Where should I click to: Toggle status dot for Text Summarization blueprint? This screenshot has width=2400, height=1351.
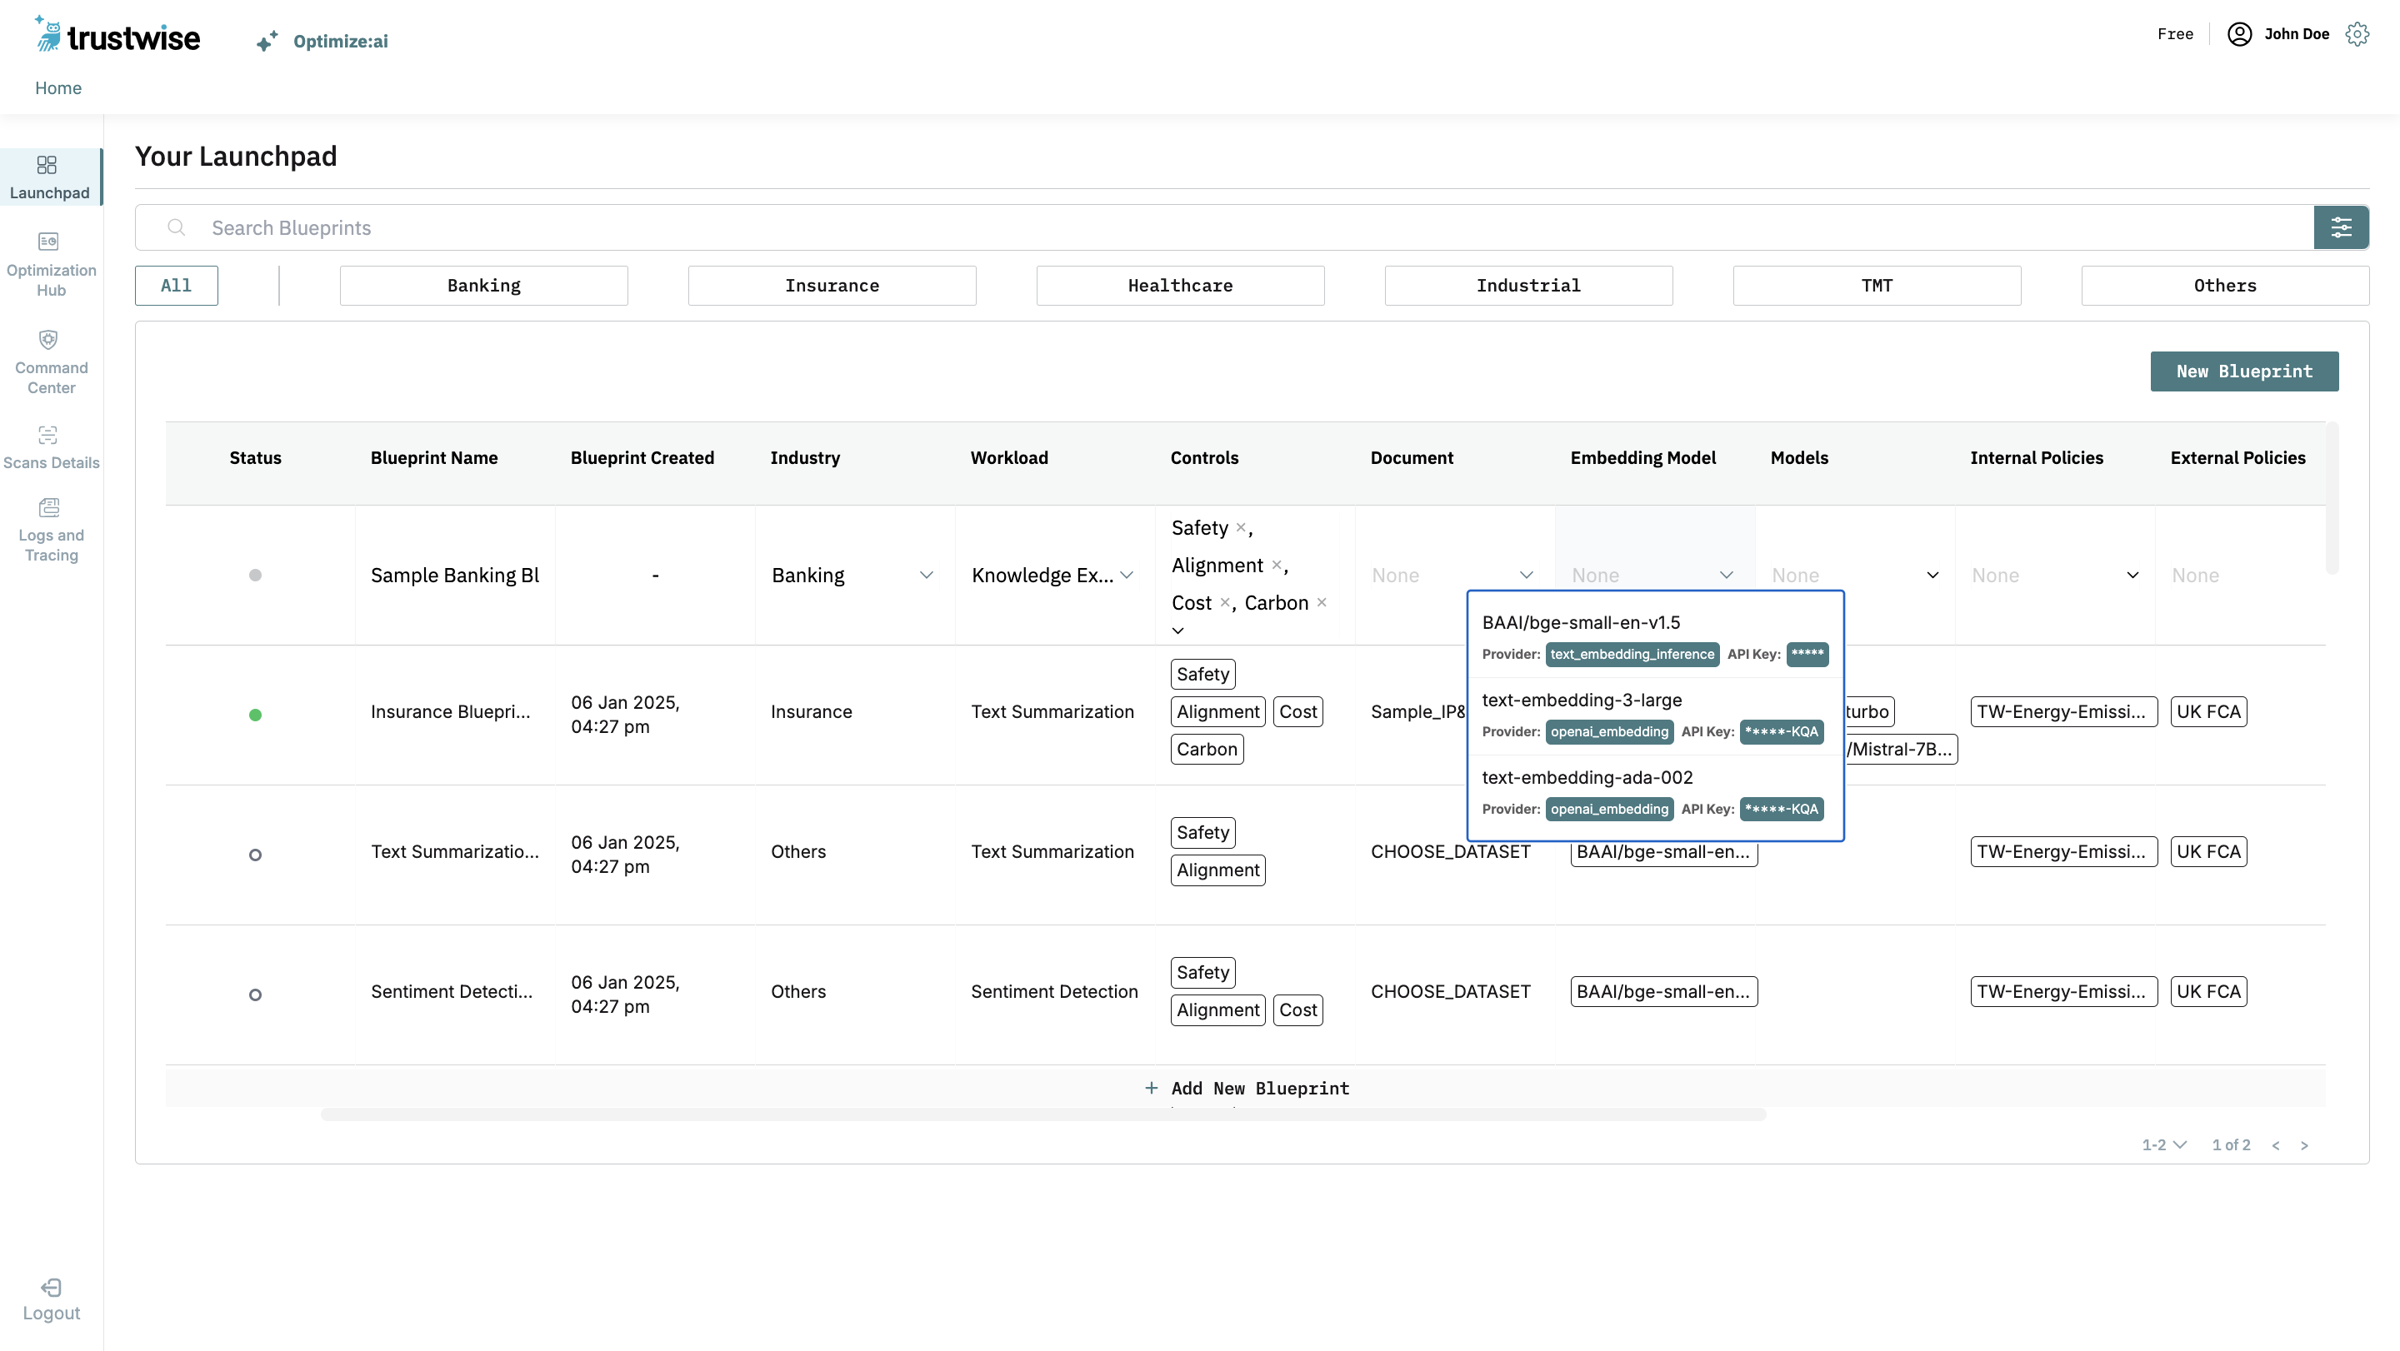[x=256, y=854]
